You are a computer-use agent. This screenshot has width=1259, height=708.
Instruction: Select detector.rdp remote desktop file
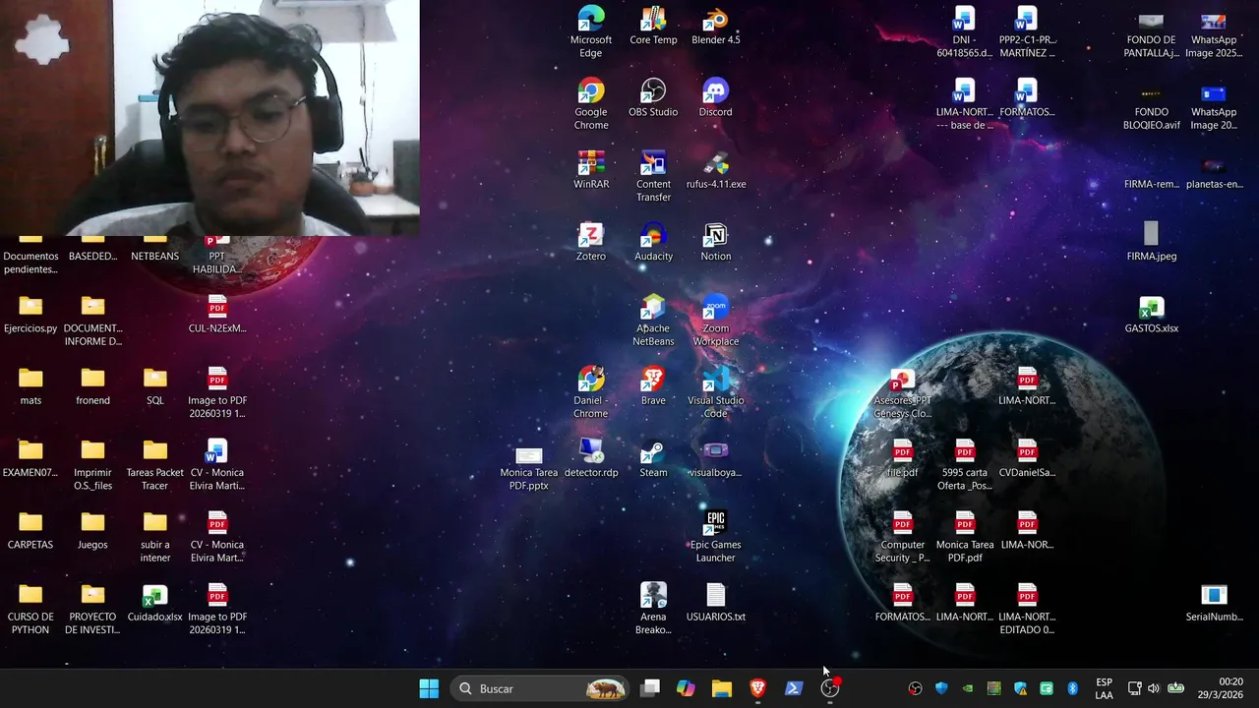[591, 458]
